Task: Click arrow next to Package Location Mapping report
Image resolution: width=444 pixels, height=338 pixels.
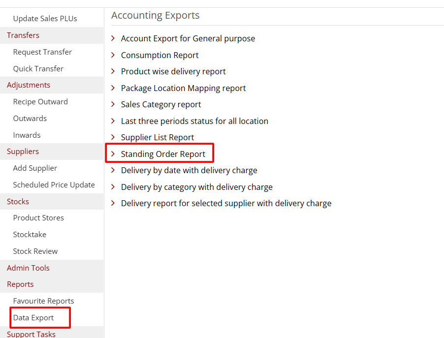Action: pos(113,88)
